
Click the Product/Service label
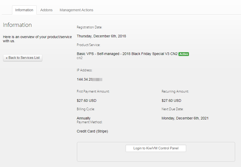[x=88, y=45]
